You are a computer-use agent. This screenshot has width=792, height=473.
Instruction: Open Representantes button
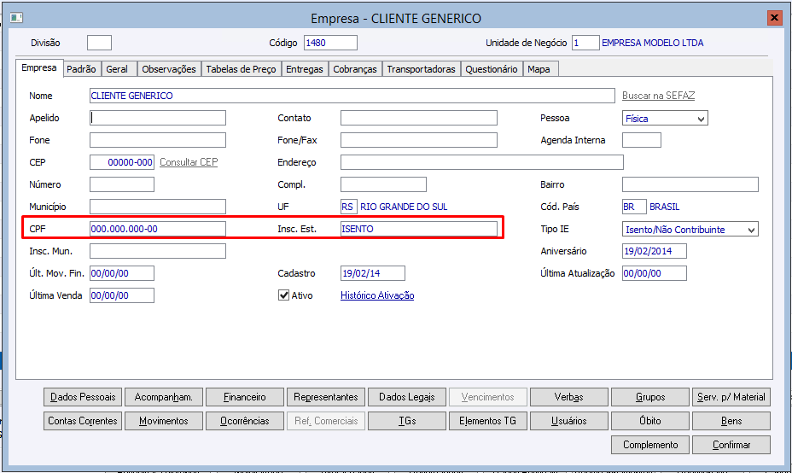tap(326, 397)
